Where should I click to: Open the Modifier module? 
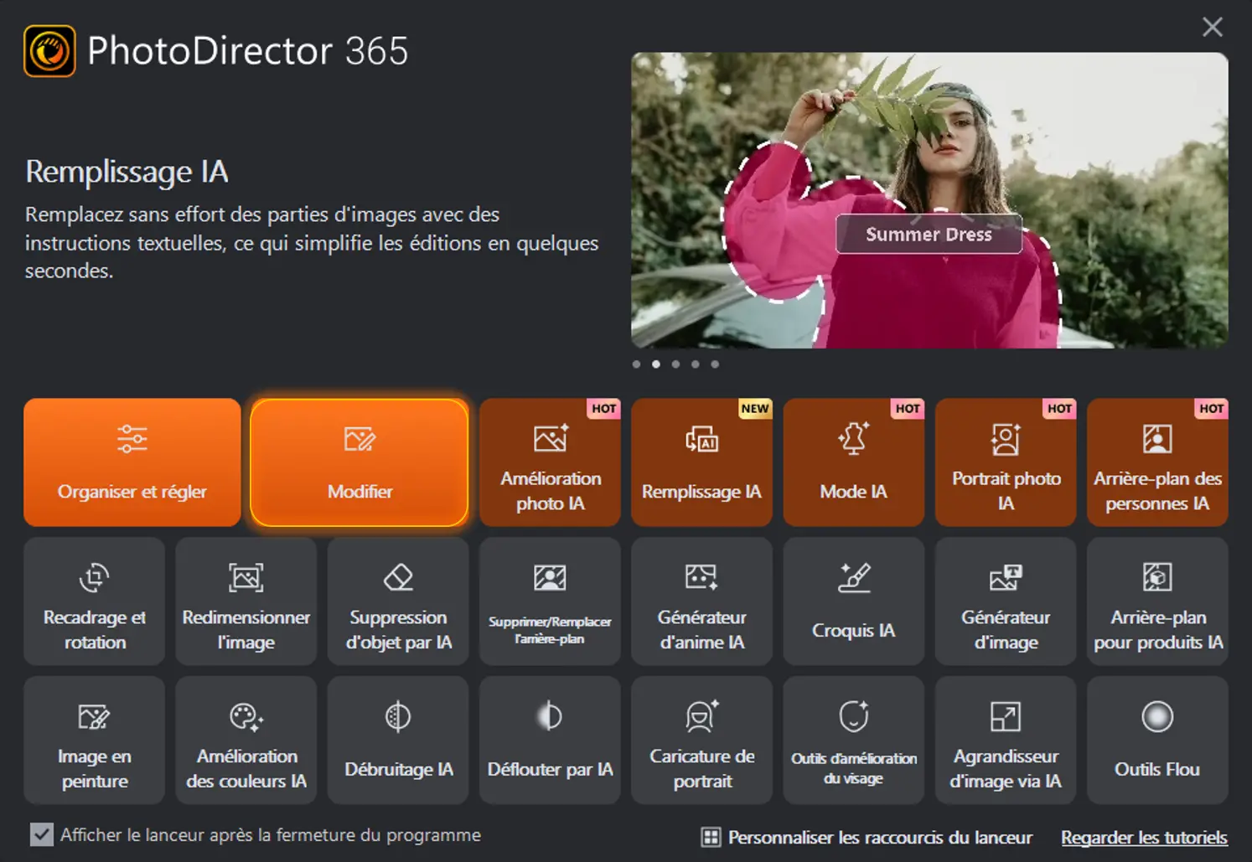tap(360, 462)
